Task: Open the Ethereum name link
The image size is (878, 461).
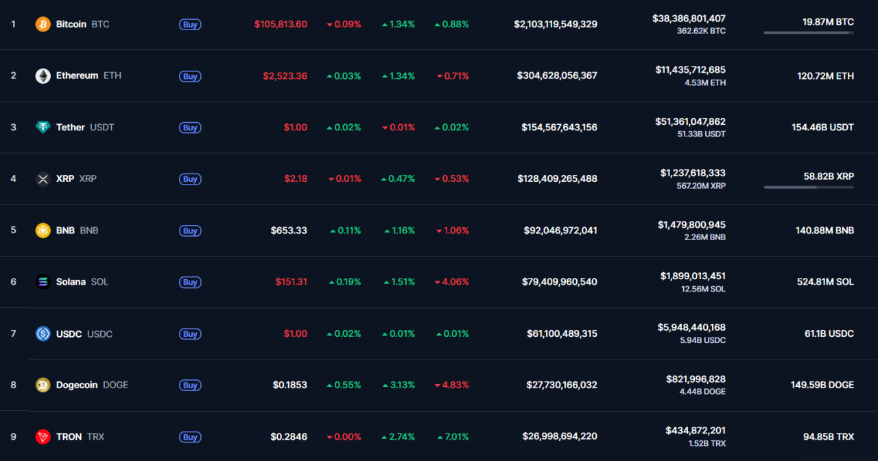Action: click(78, 75)
